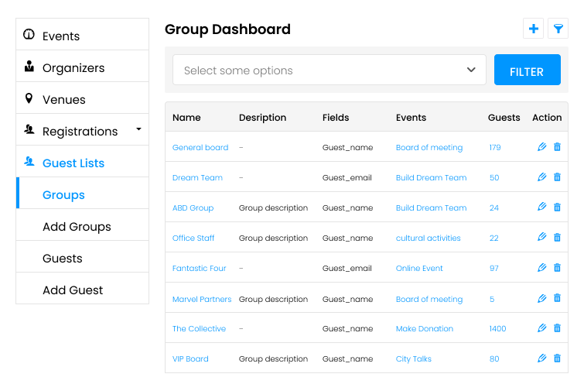View the 179 guests count
The height and width of the screenshot is (391, 584).
(x=495, y=148)
